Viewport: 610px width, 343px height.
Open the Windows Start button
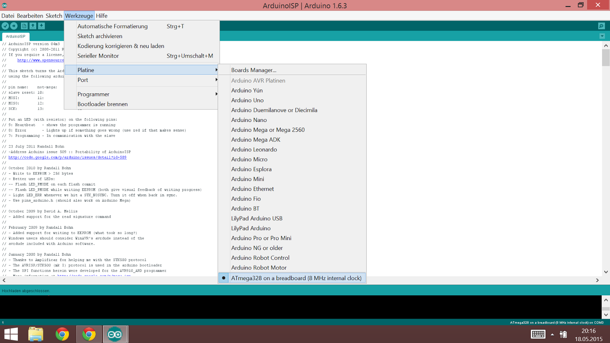pos(11,334)
